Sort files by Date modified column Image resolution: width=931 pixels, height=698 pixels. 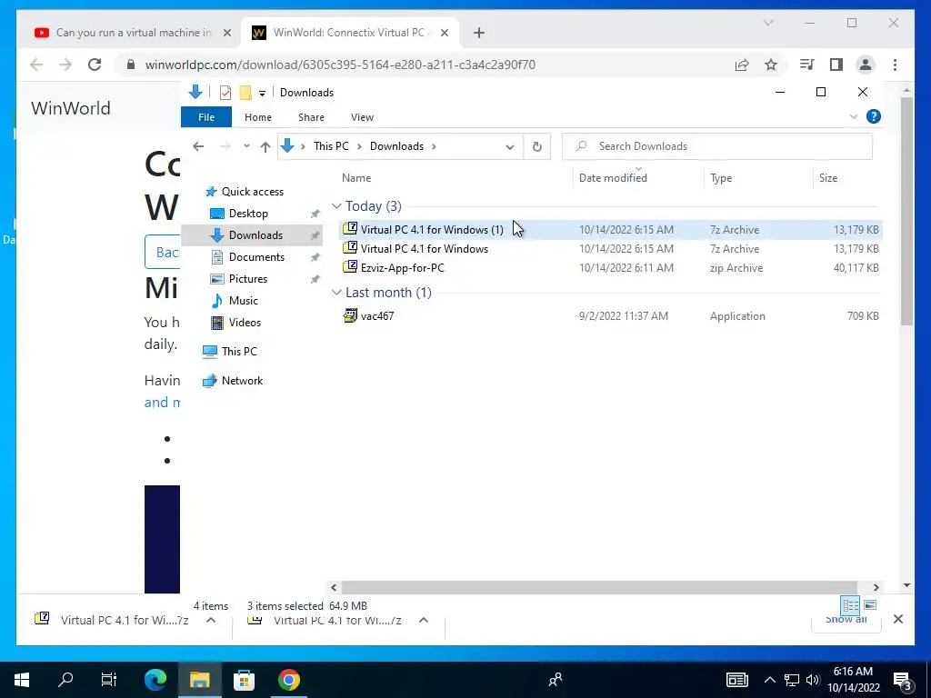coord(613,177)
